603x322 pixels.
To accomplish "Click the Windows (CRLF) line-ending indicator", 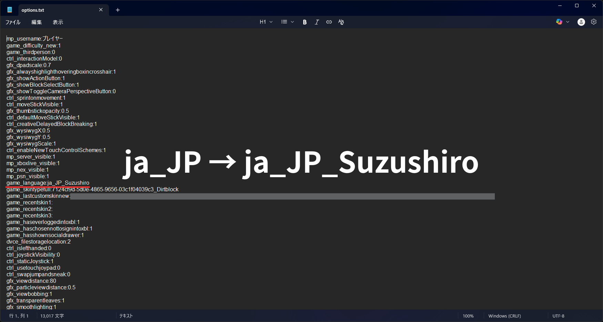I will pos(504,315).
